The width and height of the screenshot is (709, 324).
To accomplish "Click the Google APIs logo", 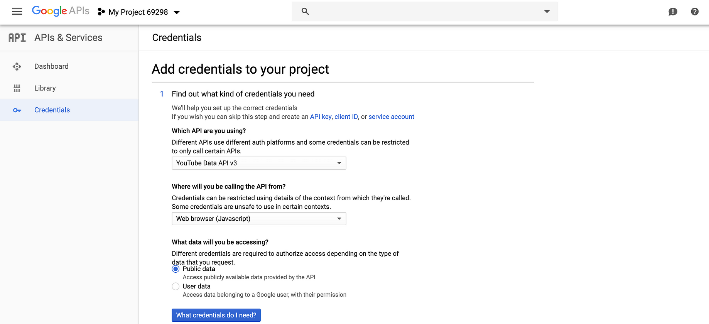I will pyautogui.click(x=61, y=11).
